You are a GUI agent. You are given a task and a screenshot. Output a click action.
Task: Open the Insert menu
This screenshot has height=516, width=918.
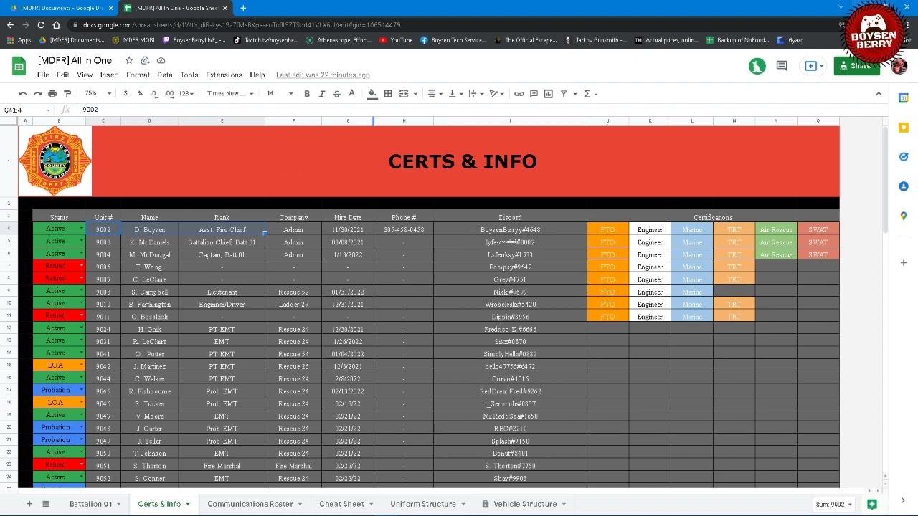click(x=110, y=75)
